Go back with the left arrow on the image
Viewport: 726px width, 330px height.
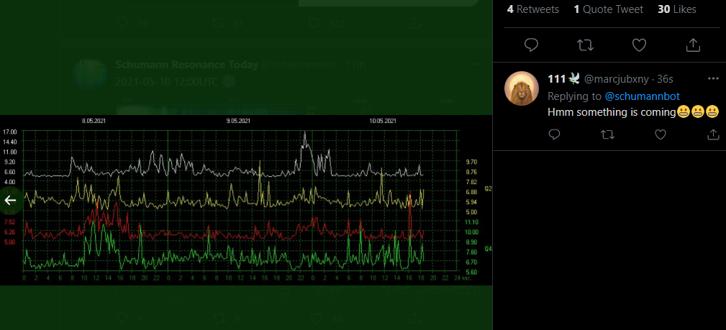point(10,201)
